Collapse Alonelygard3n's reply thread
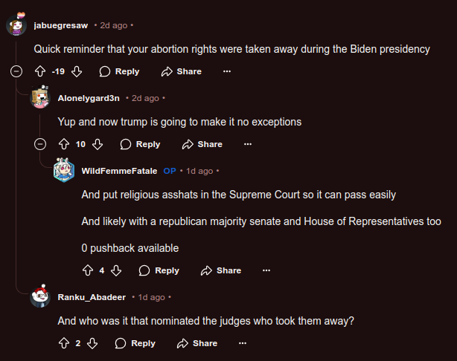Viewport: 457px width, 361px height. pyautogui.click(x=41, y=144)
